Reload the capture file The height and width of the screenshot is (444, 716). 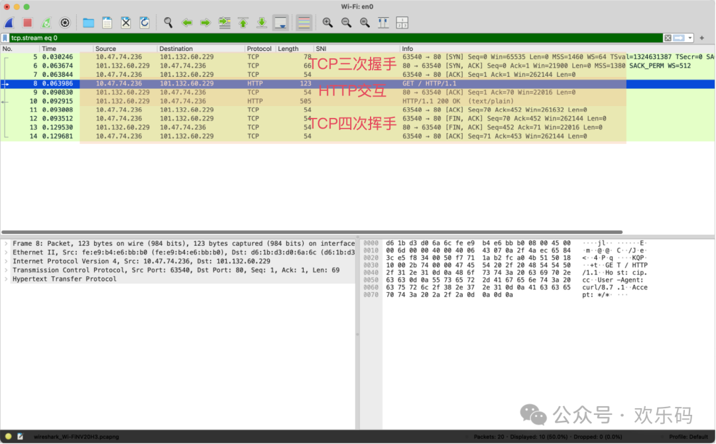[145, 23]
